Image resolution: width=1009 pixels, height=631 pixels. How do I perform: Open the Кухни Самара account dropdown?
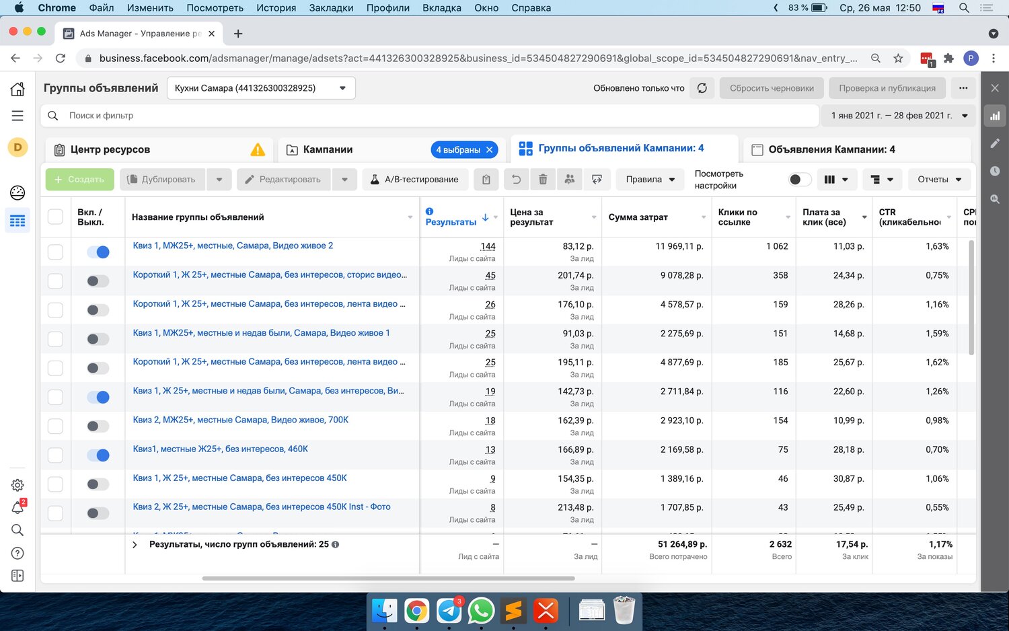(x=261, y=88)
